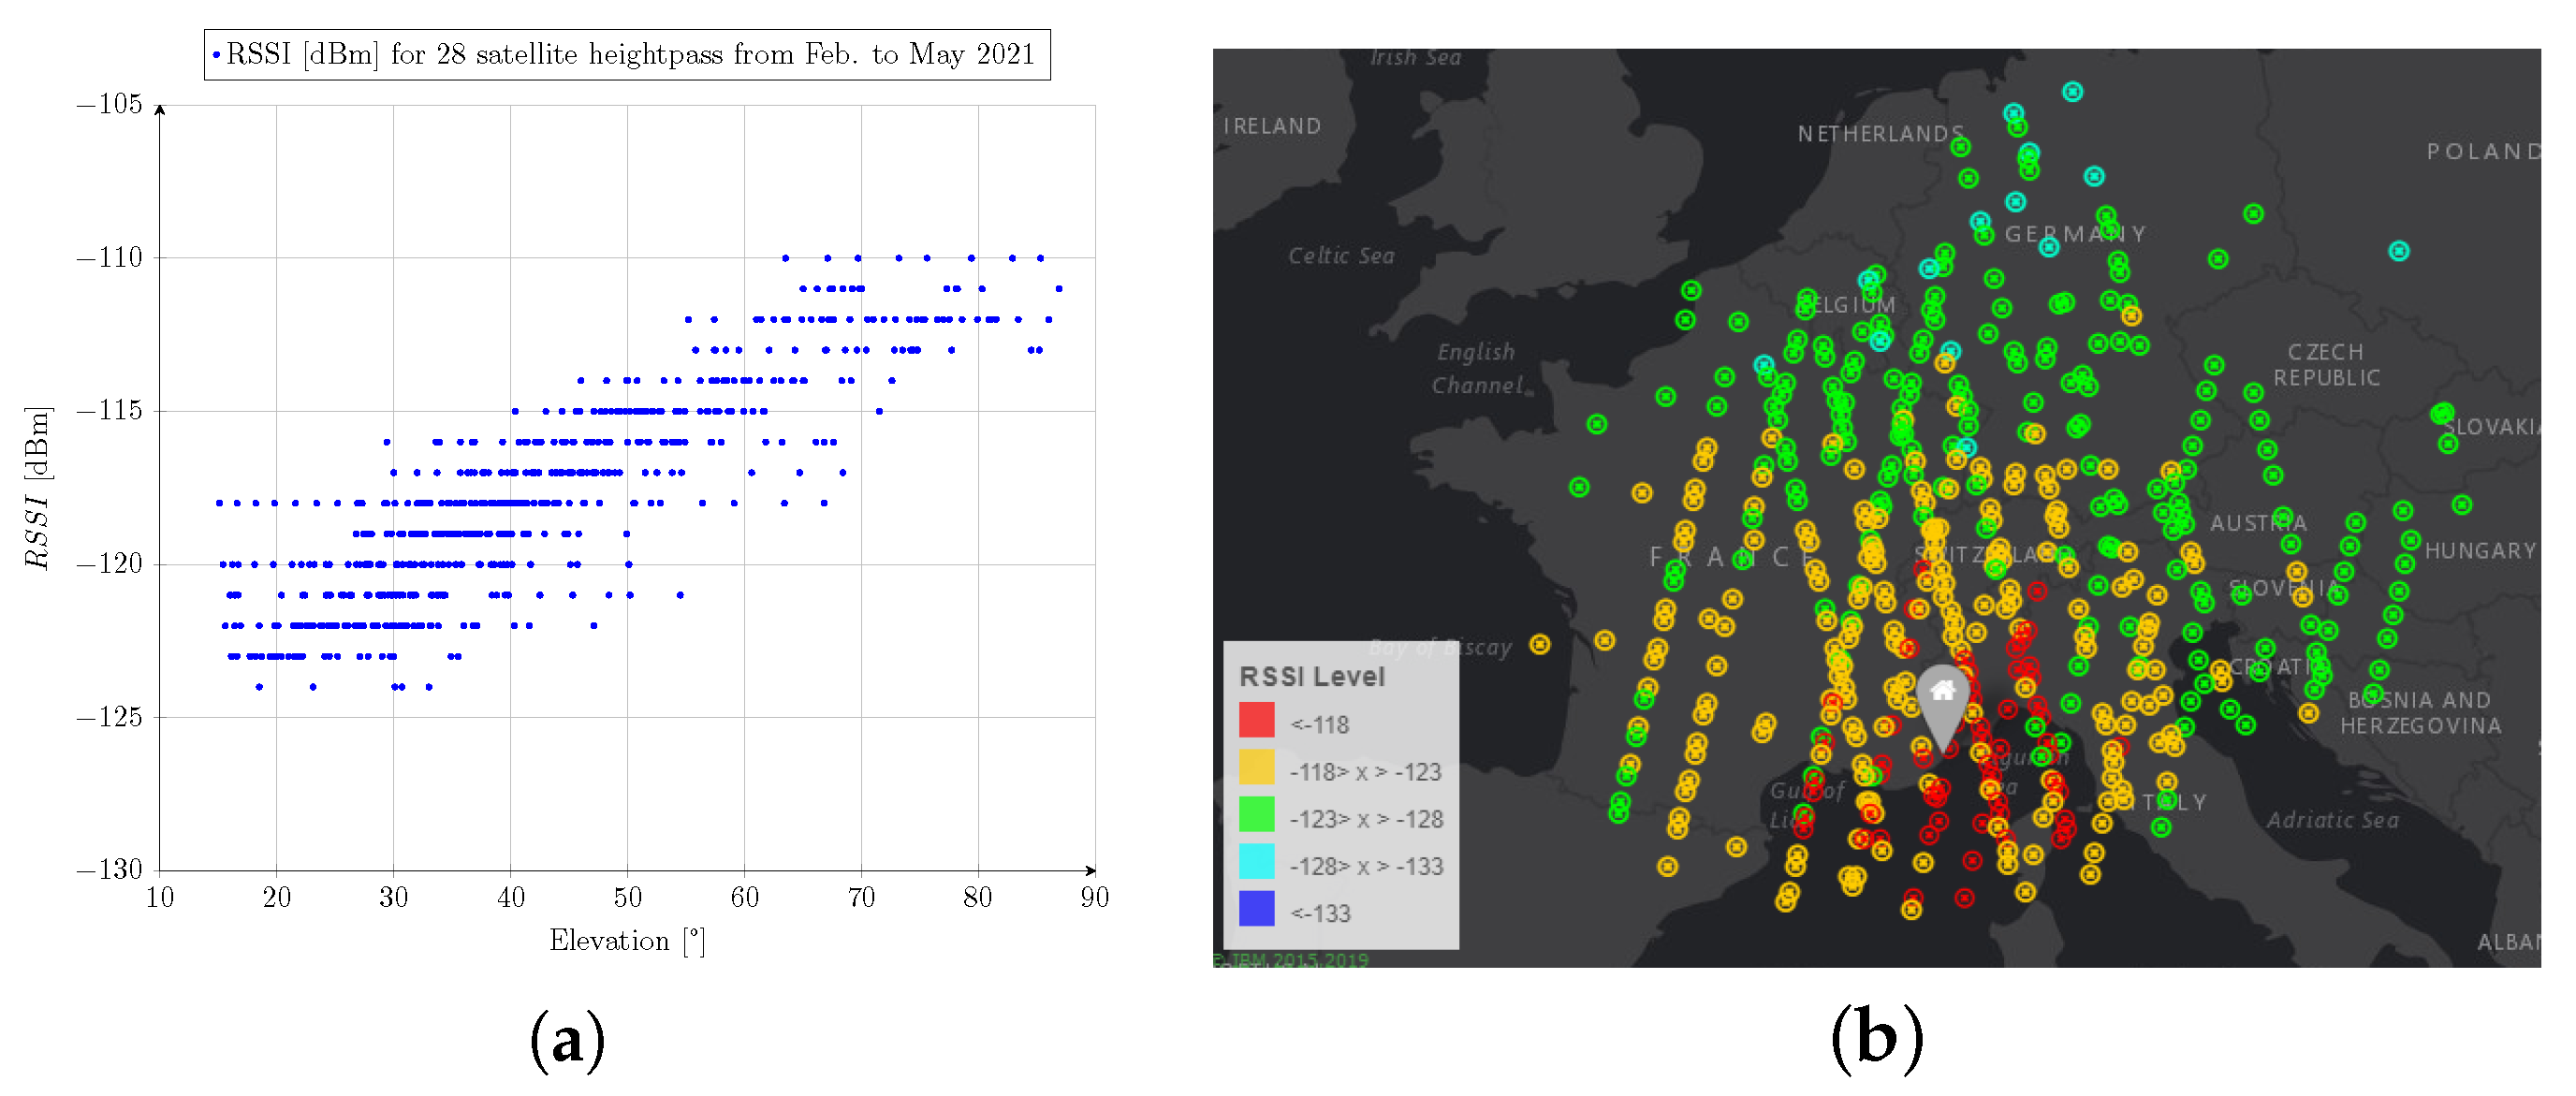Image resolution: width=2576 pixels, height=1096 pixels.
Task: Click the GERMANY country label
Action: [2074, 234]
